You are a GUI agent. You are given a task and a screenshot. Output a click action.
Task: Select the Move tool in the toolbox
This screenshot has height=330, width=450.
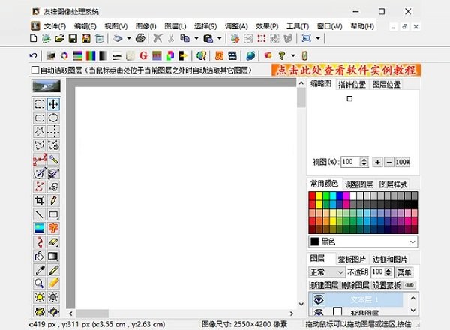click(x=53, y=104)
